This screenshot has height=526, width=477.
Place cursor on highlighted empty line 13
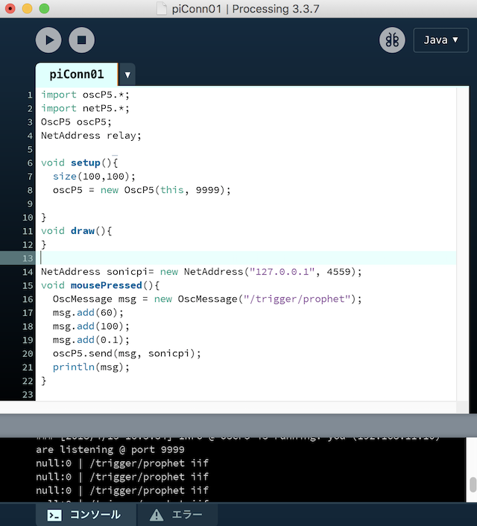pyautogui.click(x=224, y=258)
